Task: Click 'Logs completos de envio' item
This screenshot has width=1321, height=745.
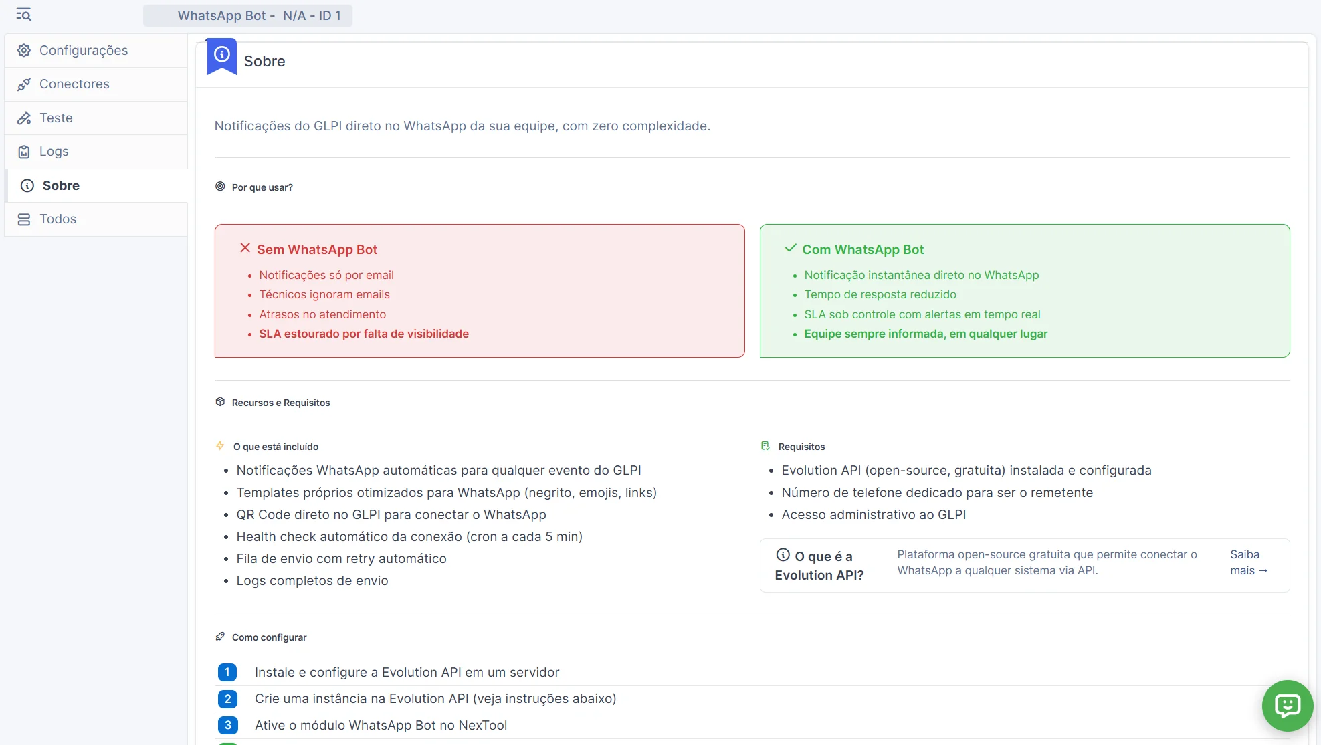Action: [312, 581]
